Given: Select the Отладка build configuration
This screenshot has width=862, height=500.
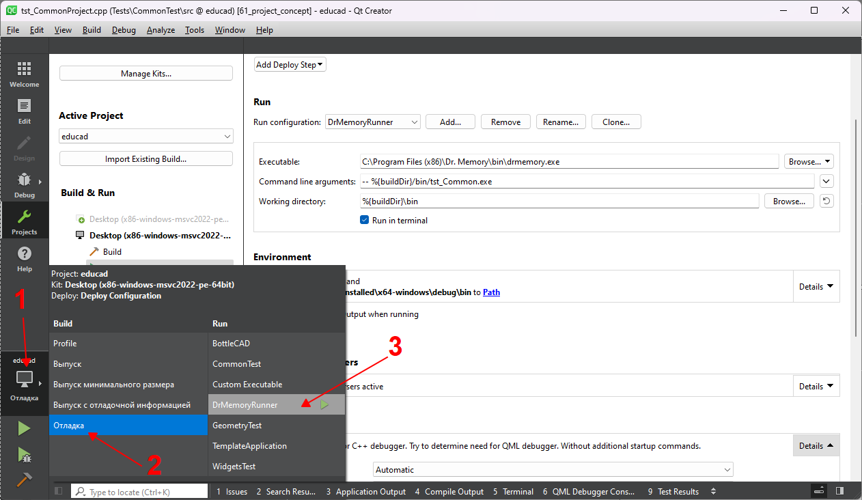Looking at the screenshot, I should [x=128, y=426].
